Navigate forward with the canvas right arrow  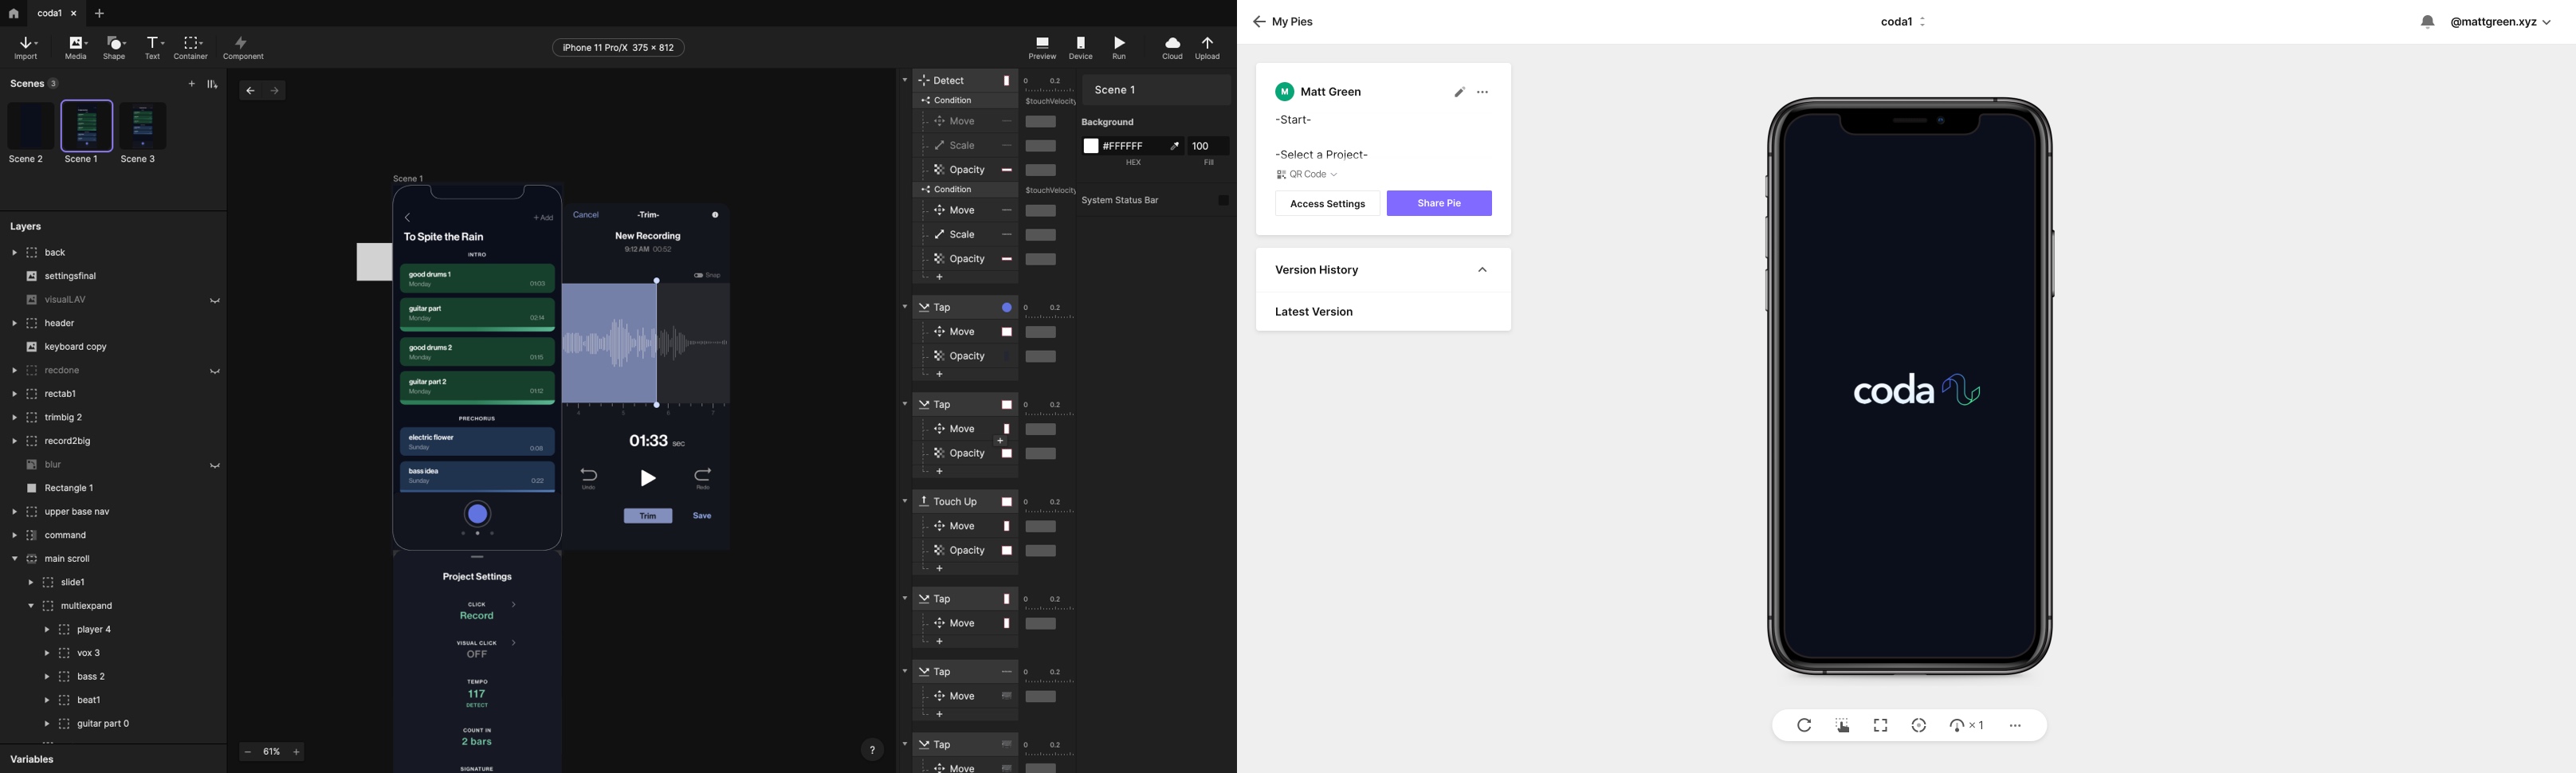(x=275, y=91)
